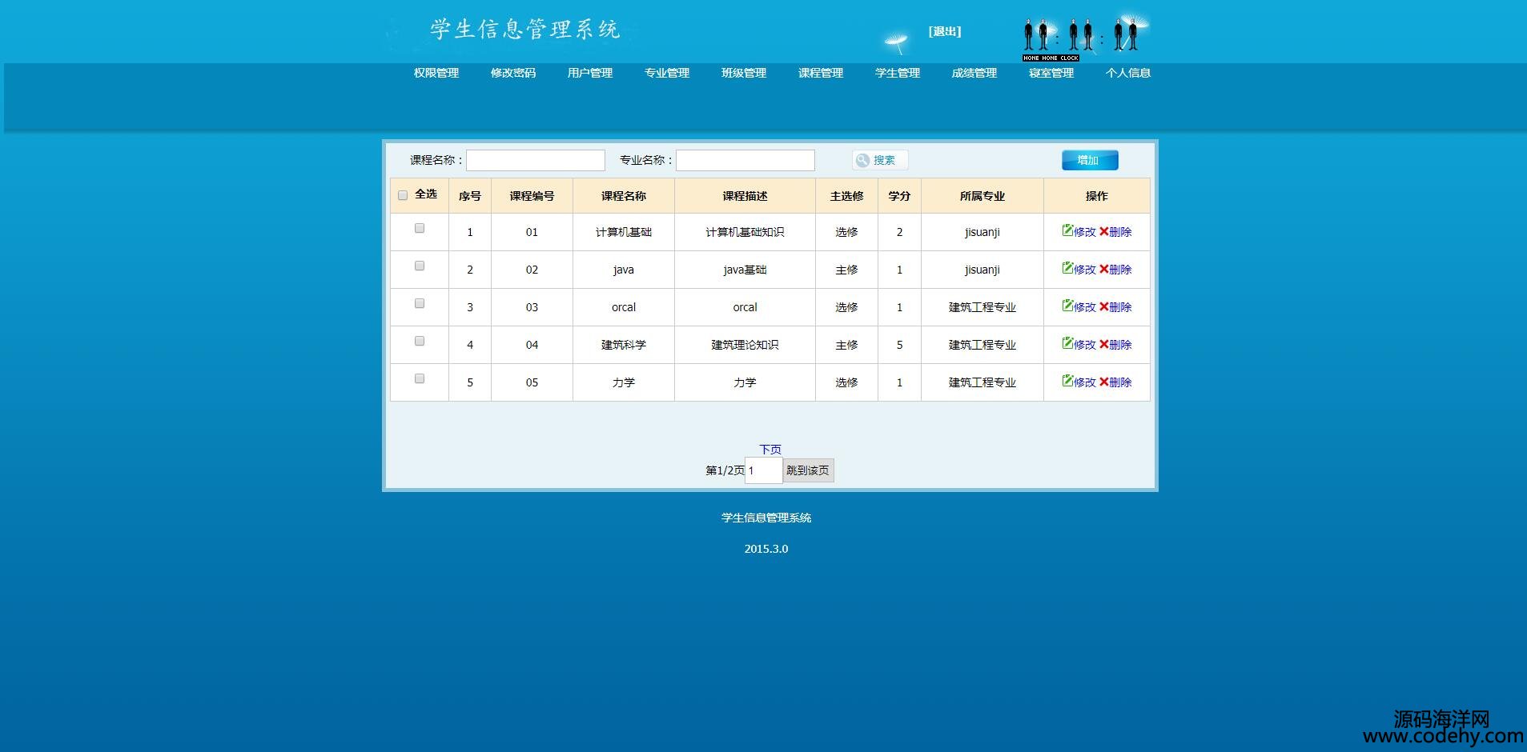Click the edit icon for the orcal course

pyautogui.click(x=1067, y=306)
